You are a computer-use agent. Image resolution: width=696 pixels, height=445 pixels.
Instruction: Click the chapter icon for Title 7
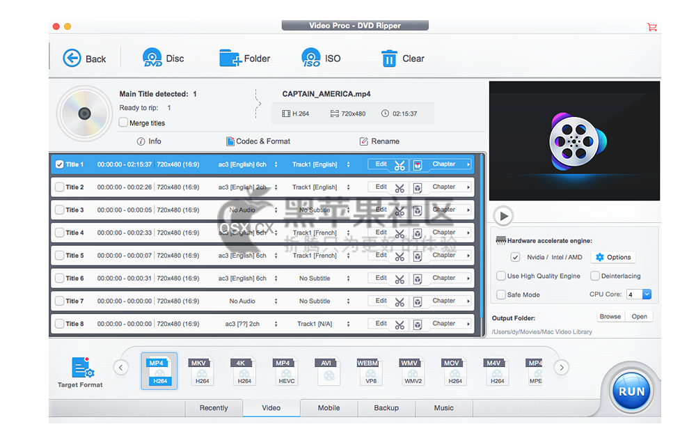pos(417,302)
